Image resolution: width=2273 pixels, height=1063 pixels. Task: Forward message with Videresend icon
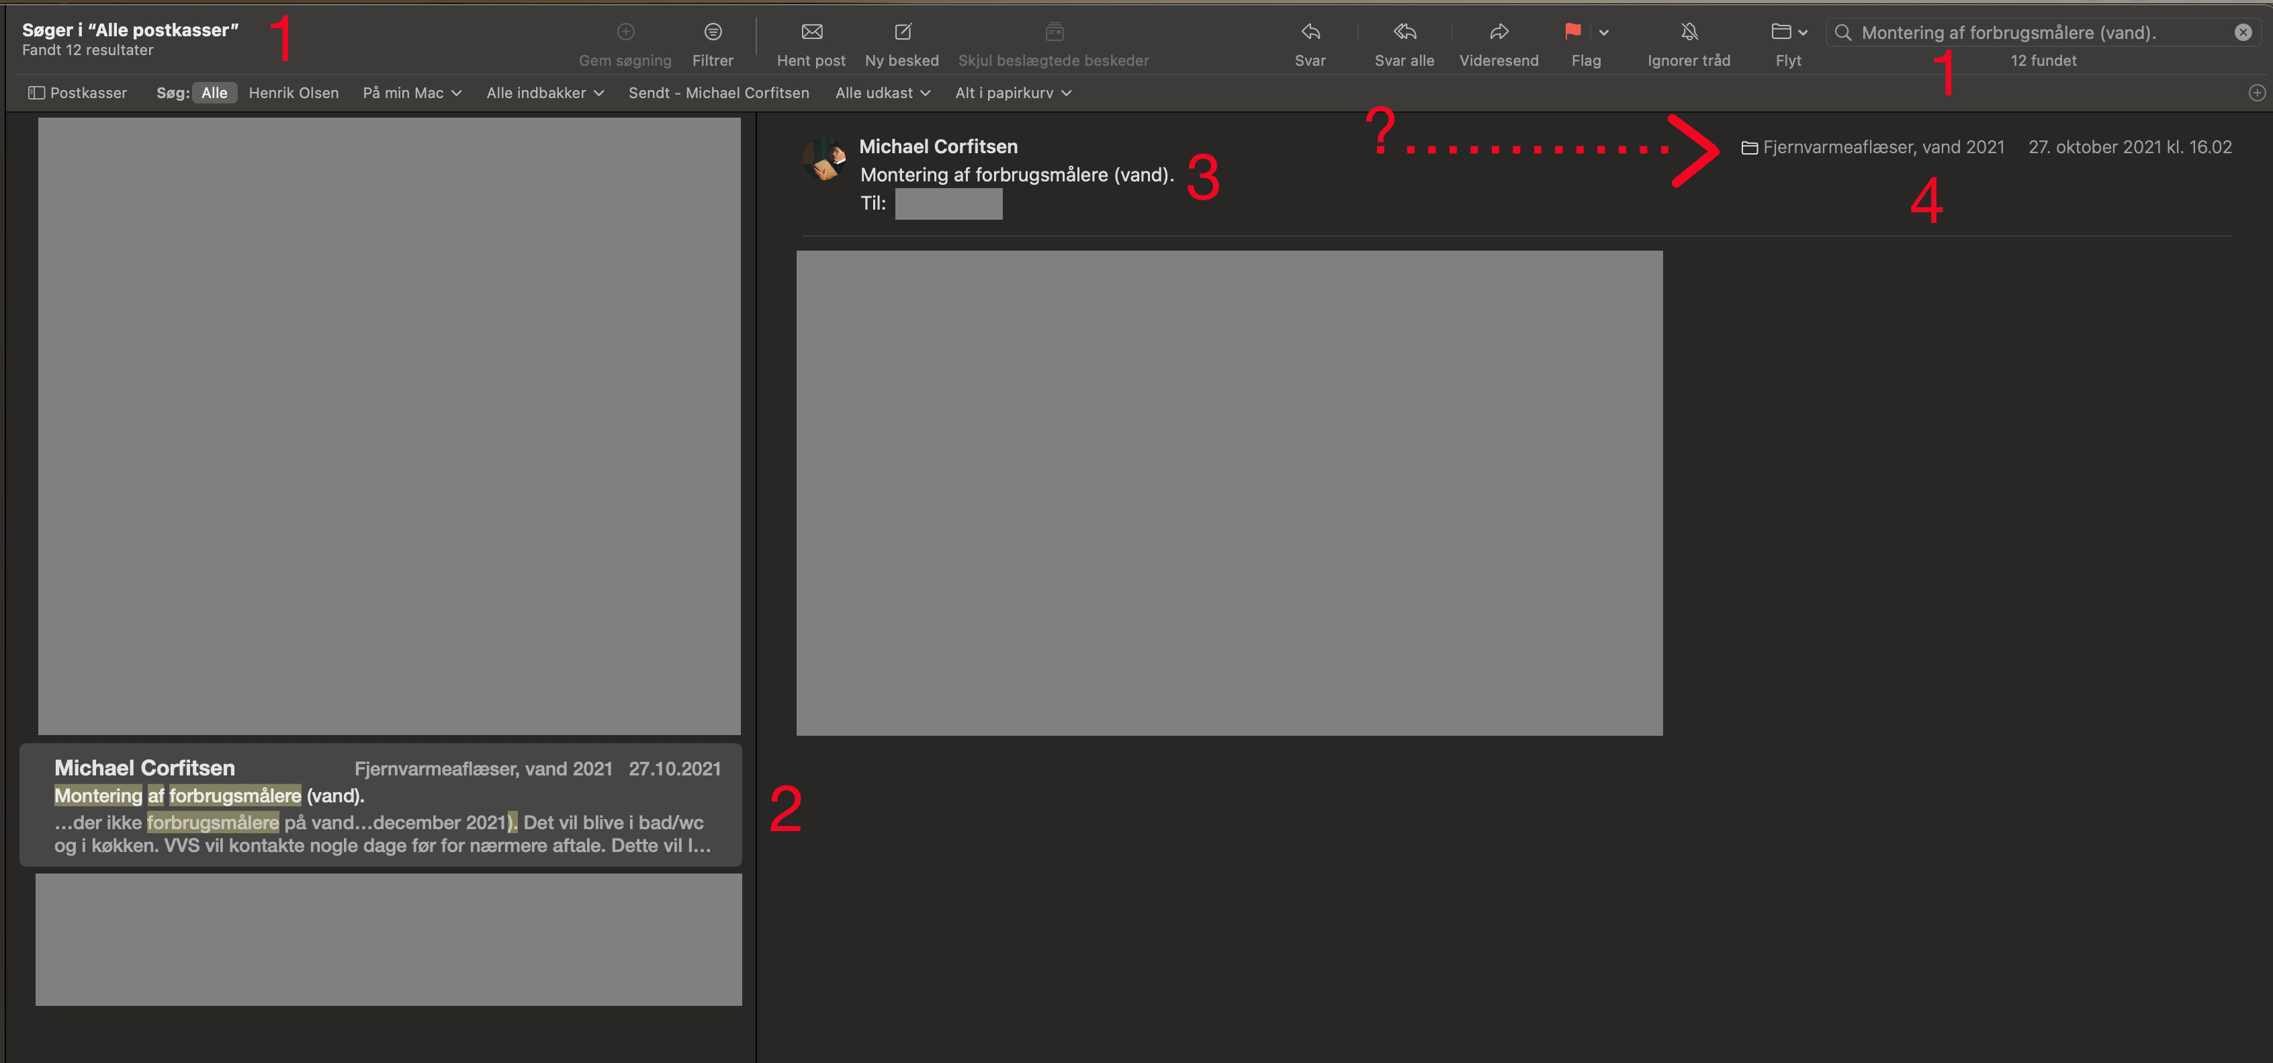click(x=1499, y=33)
